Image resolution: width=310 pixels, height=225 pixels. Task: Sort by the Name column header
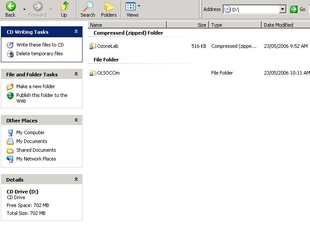[127, 25]
